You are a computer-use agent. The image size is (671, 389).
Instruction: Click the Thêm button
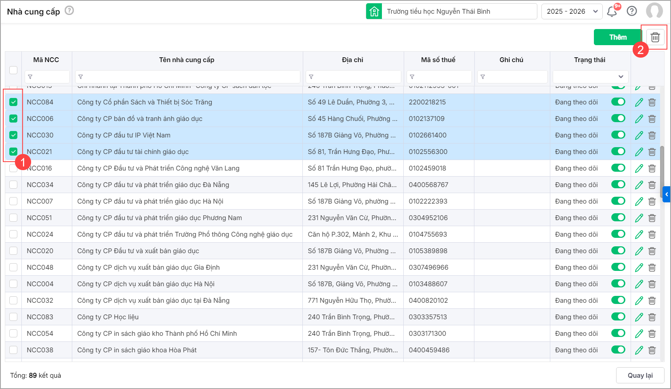(617, 37)
